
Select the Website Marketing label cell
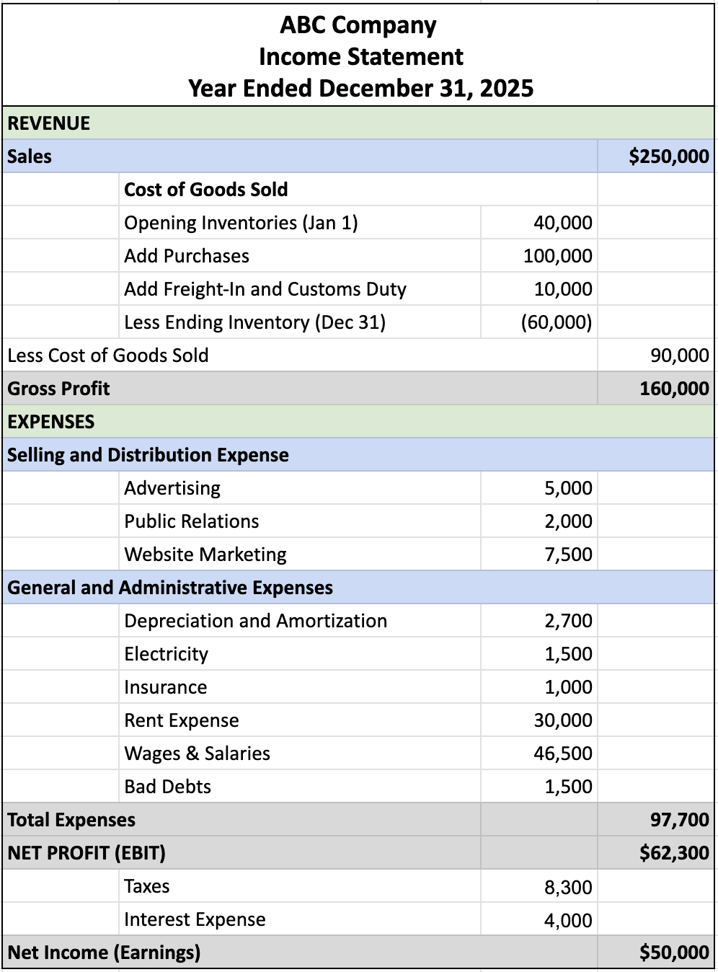[x=205, y=555]
